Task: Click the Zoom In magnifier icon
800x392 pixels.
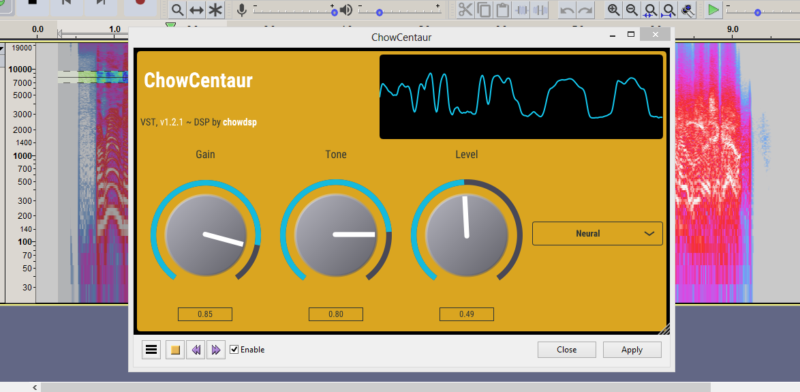Action: pyautogui.click(x=614, y=10)
